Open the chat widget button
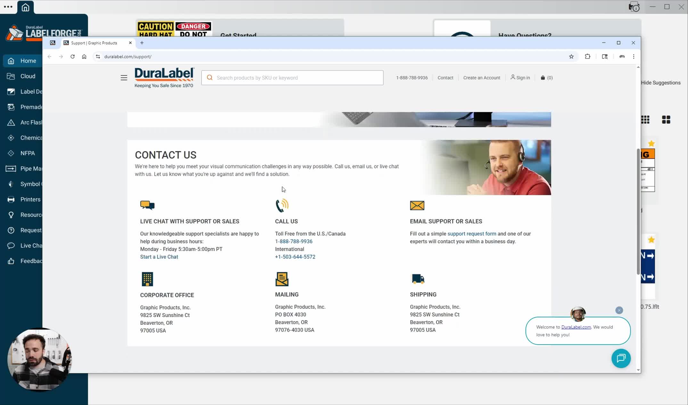The width and height of the screenshot is (688, 405). click(621, 358)
